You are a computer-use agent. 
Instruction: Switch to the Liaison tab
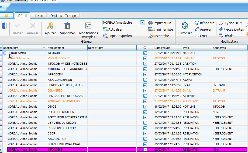38,16
